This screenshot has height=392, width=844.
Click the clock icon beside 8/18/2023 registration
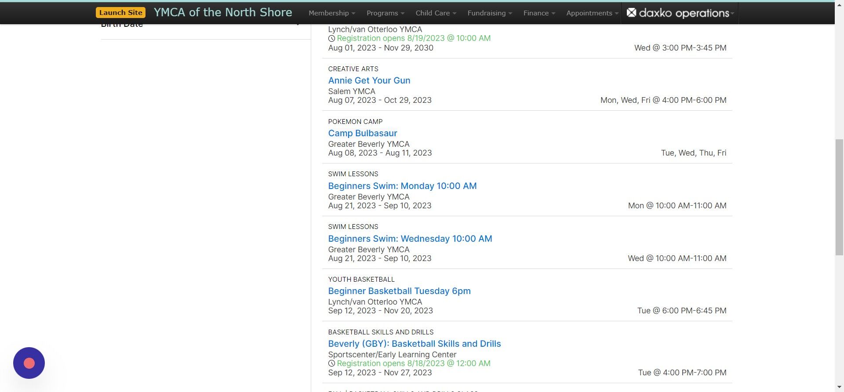[x=331, y=363]
